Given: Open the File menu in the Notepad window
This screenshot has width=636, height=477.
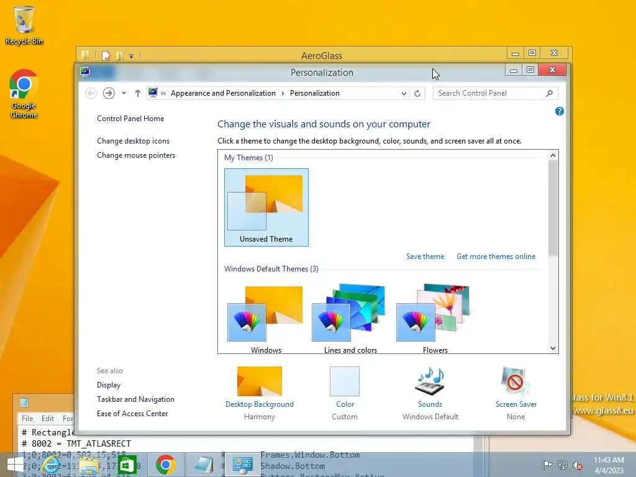Looking at the screenshot, I should point(27,418).
